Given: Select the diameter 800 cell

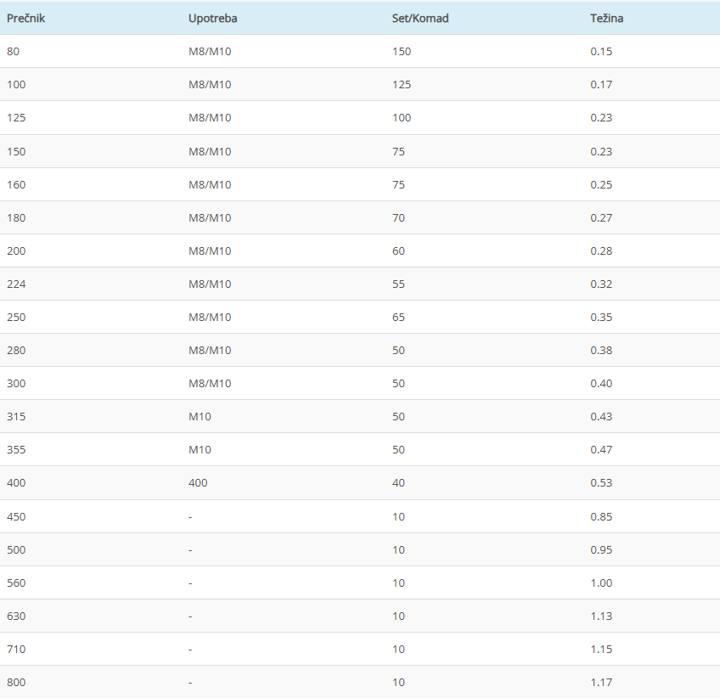Looking at the screenshot, I should pos(16,682).
